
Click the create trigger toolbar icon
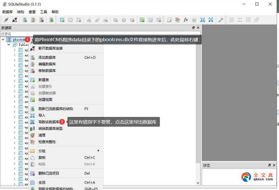point(115,20)
